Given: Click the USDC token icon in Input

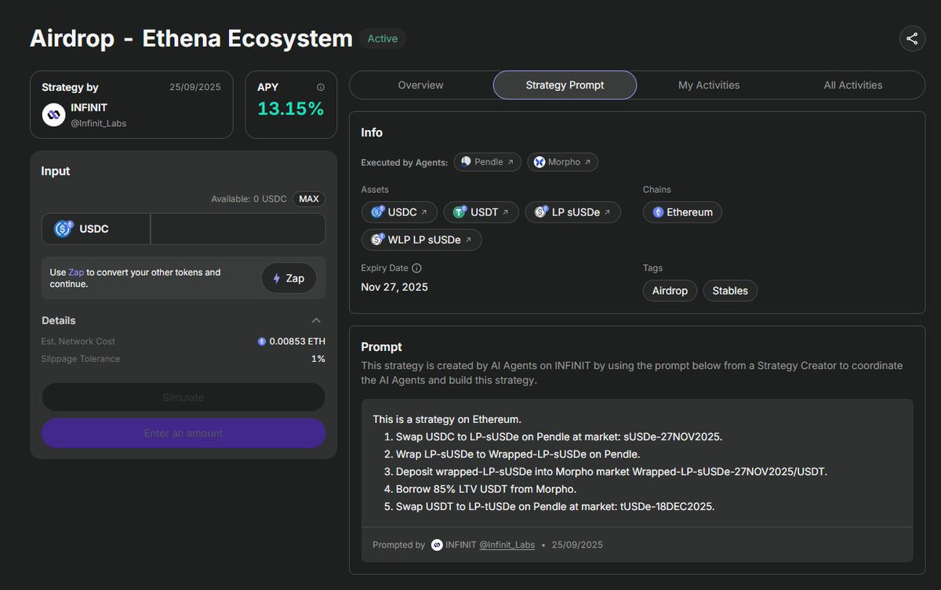Looking at the screenshot, I should [64, 229].
